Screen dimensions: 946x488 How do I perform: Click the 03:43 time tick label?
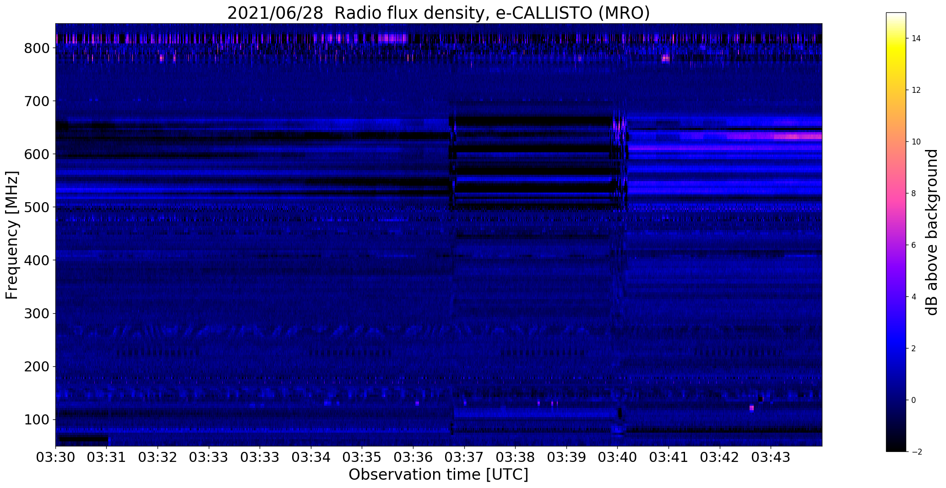tap(771, 458)
